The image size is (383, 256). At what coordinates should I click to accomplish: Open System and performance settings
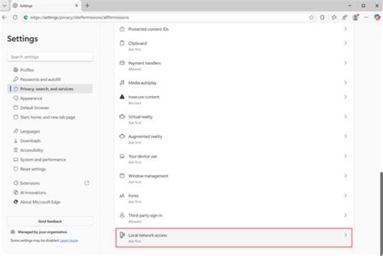(43, 159)
